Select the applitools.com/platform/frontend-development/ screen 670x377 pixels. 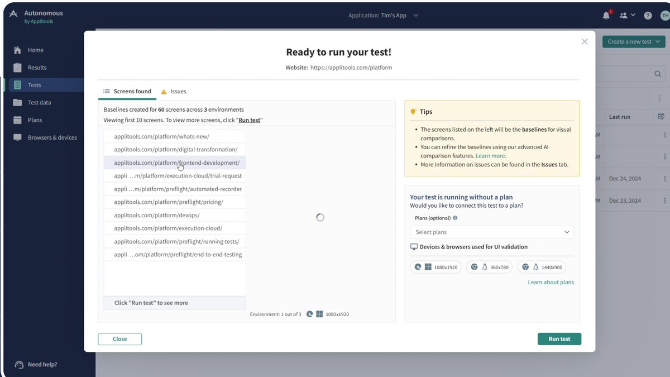[x=175, y=163]
